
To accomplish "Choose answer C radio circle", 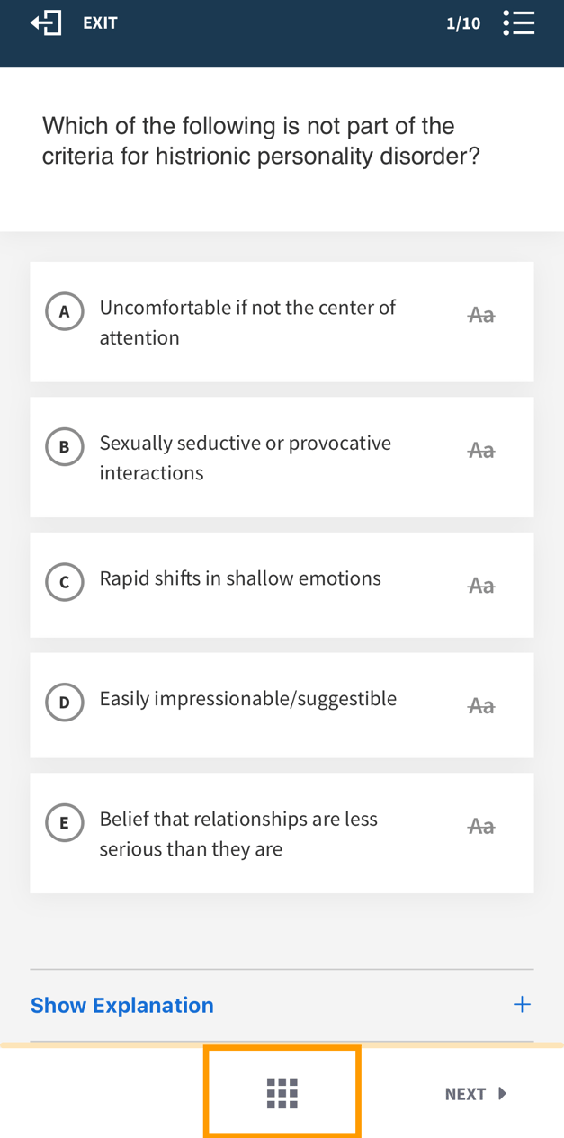I will [x=65, y=582].
